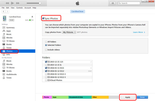155x101 pixels.
Task: Open the Edit menu
Action: point(7,8)
